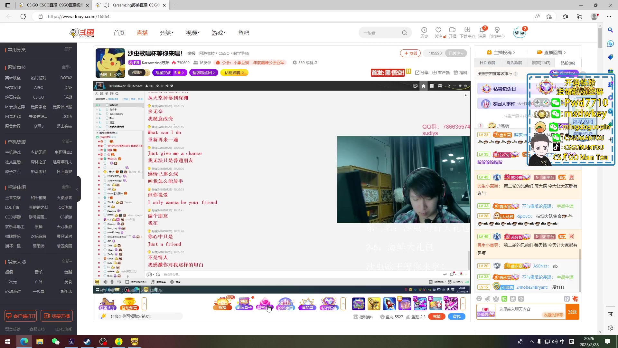Toggle the green 粉 fan badge in chat bar

click(504, 299)
